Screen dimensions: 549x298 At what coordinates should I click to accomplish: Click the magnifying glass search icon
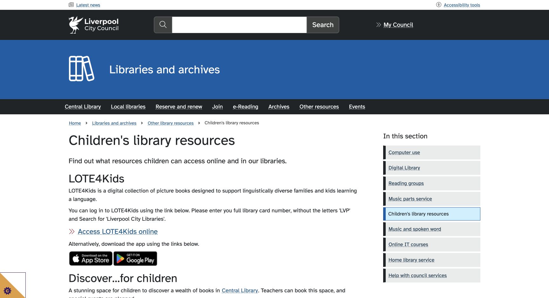(x=163, y=25)
